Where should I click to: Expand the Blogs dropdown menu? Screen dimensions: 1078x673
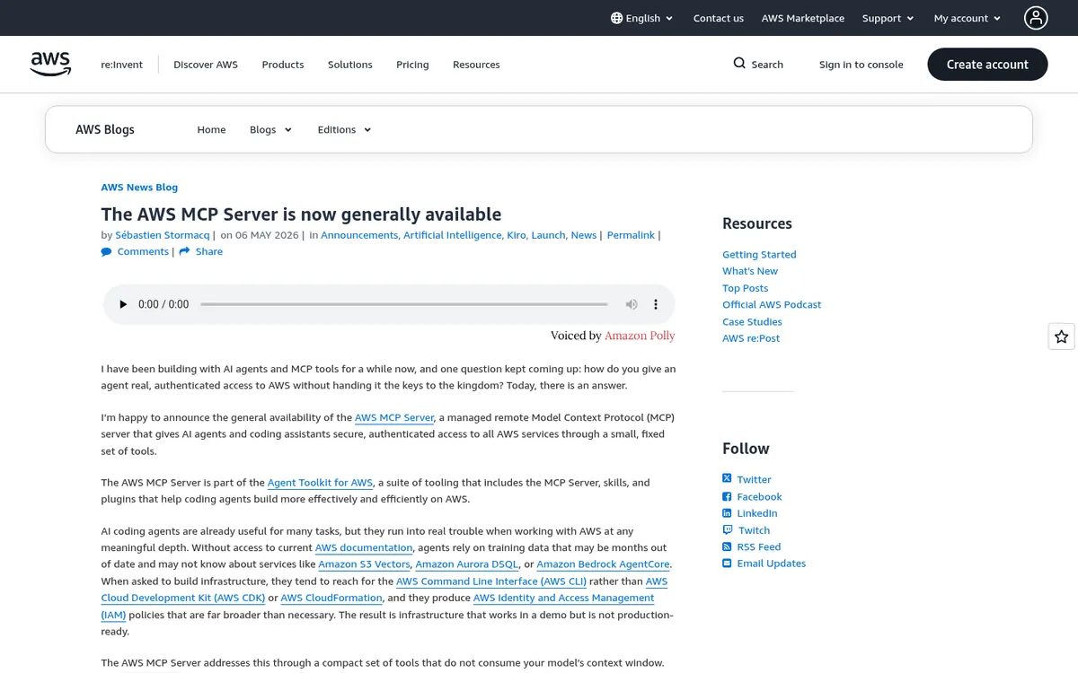click(270, 129)
